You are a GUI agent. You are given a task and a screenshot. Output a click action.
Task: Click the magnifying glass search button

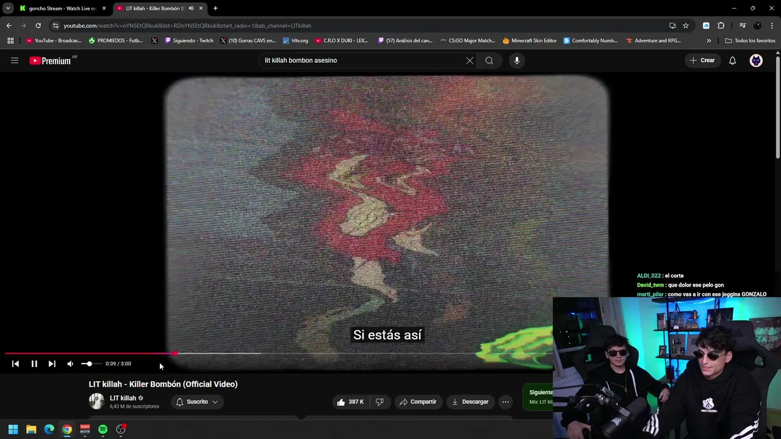[x=489, y=60]
